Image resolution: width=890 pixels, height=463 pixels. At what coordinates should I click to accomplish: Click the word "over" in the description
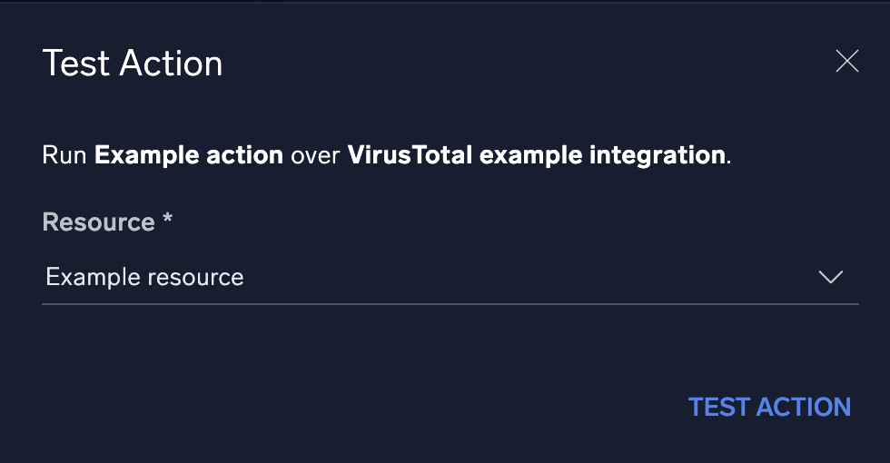[315, 155]
